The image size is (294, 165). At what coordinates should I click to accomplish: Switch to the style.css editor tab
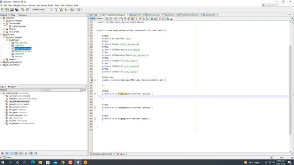(x=170, y=15)
